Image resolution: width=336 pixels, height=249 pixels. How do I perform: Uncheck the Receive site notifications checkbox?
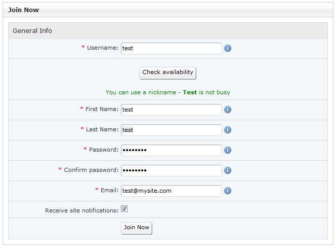coord(124,209)
